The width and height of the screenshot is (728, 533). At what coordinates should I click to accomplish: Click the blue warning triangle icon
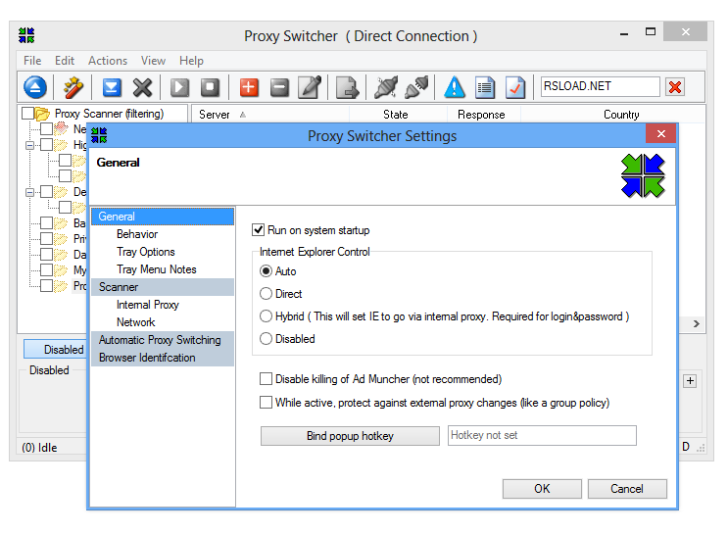pos(455,87)
